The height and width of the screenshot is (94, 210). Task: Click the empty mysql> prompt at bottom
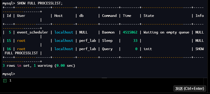(x=9, y=74)
